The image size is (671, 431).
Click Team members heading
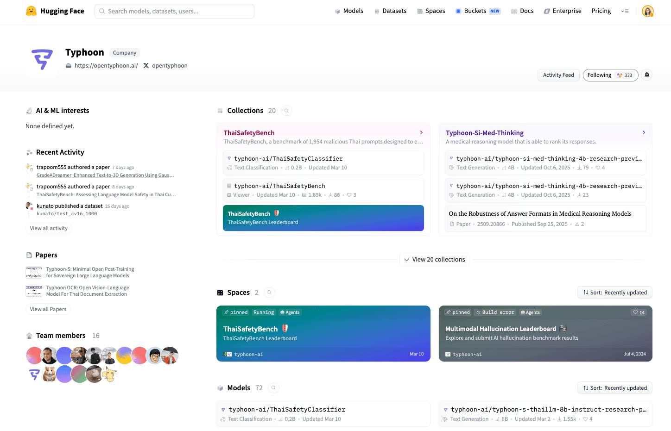point(61,336)
